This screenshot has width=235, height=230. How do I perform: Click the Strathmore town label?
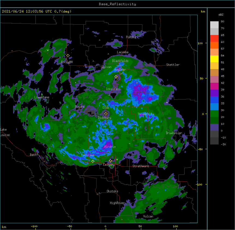coord(141,166)
